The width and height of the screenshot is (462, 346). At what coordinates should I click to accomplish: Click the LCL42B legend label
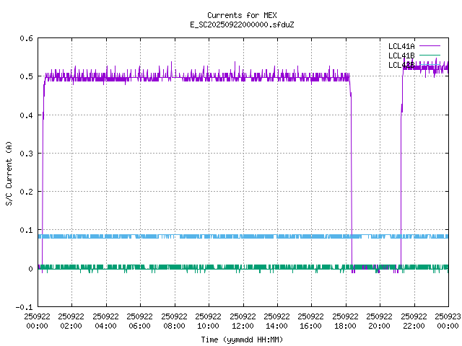[401, 65]
